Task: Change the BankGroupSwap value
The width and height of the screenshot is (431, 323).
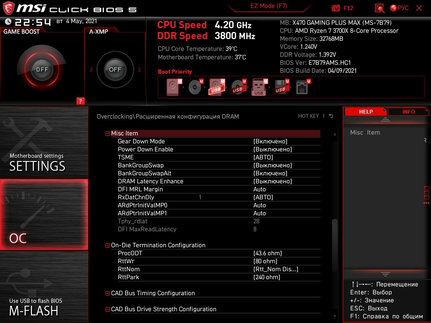Action: [x=272, y=165]
